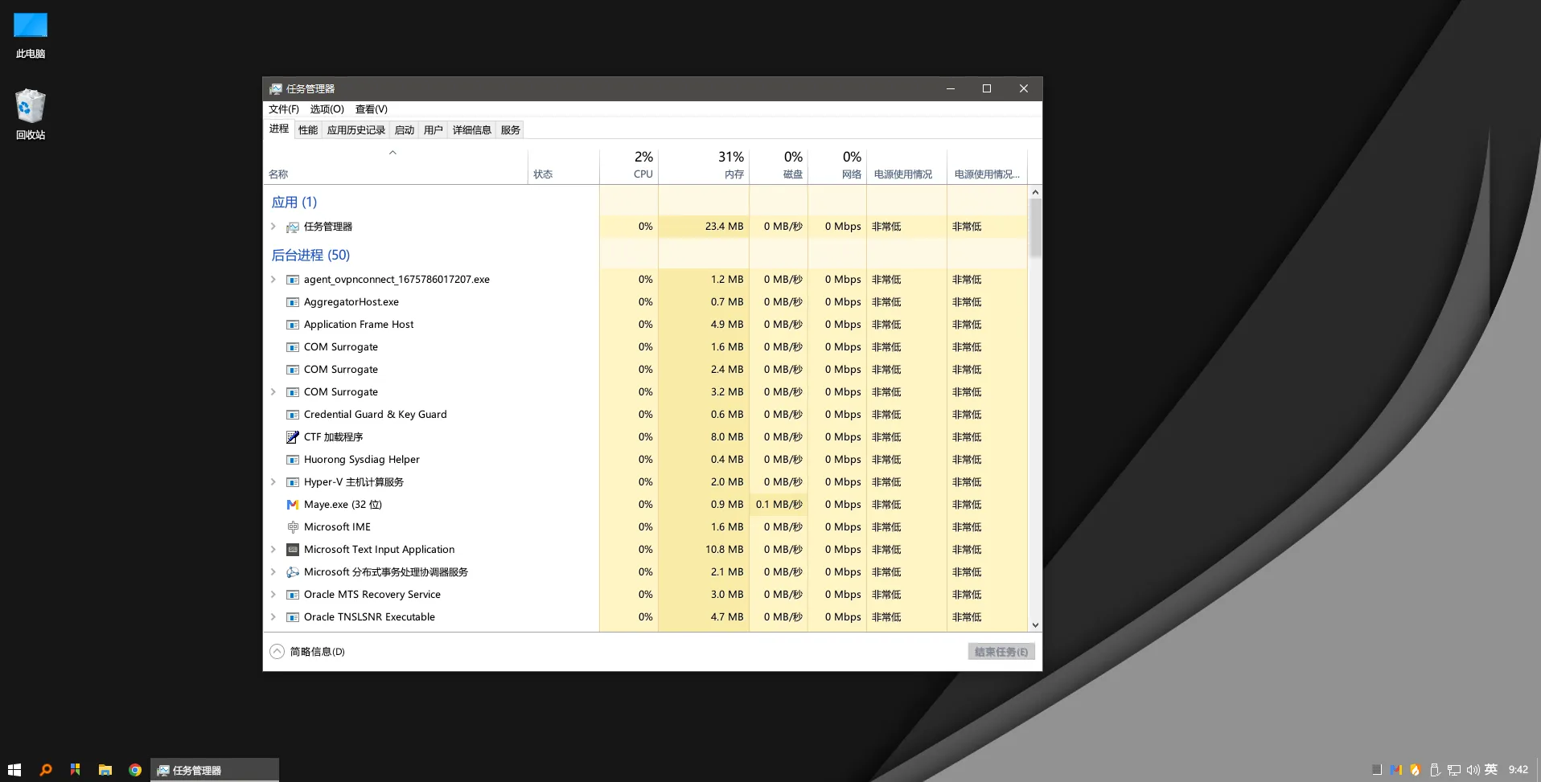Open File Explorer from the taskbar

click(105, 770)
